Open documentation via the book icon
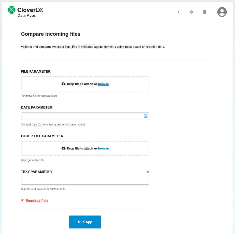235x234 pixels. pos(204,12)
